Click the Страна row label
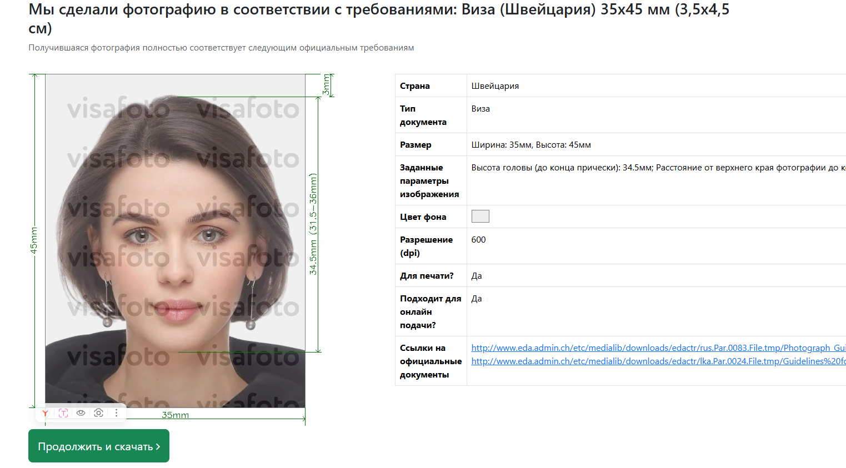Image resolution: width=846 pixels, height=468 pixels. [x=415, y=86]
